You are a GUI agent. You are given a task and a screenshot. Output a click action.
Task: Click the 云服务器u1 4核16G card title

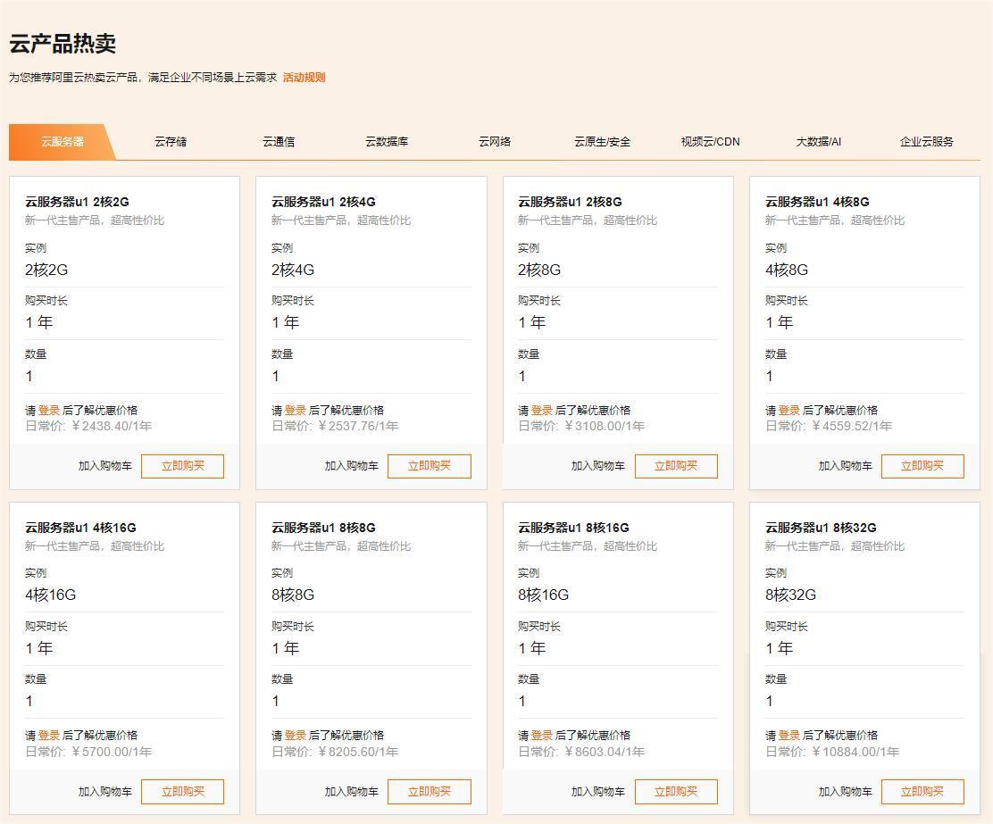point(80,528)
